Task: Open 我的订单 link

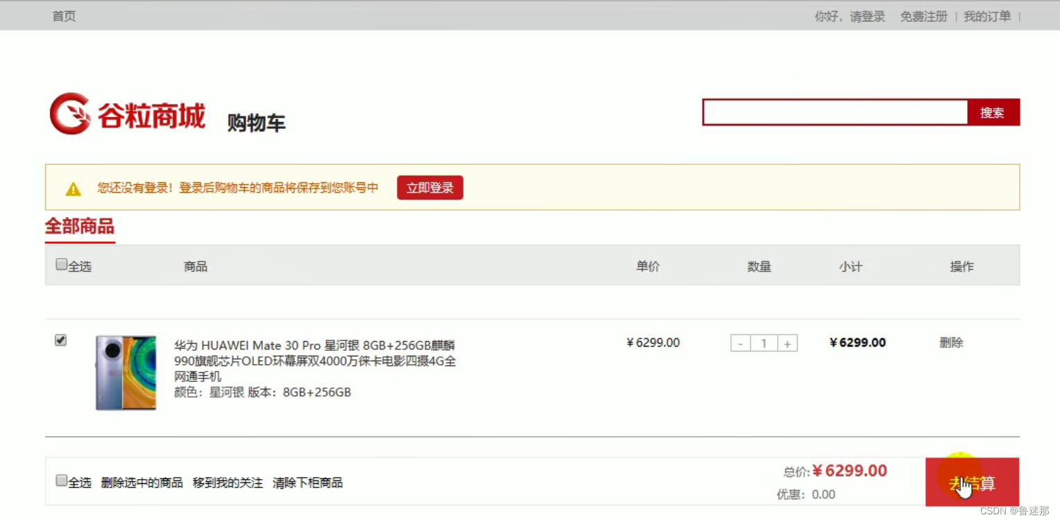Action: point(987,16)
